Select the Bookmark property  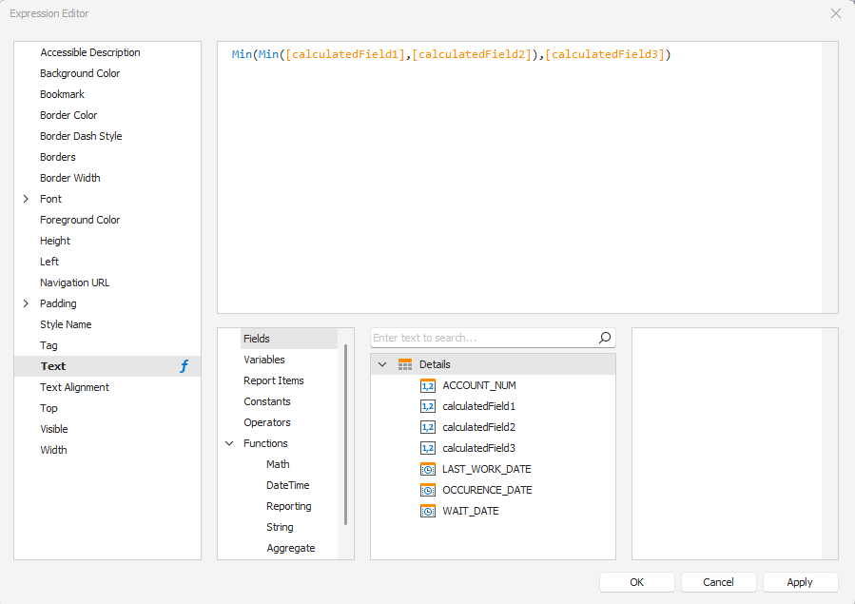(62, 94)
